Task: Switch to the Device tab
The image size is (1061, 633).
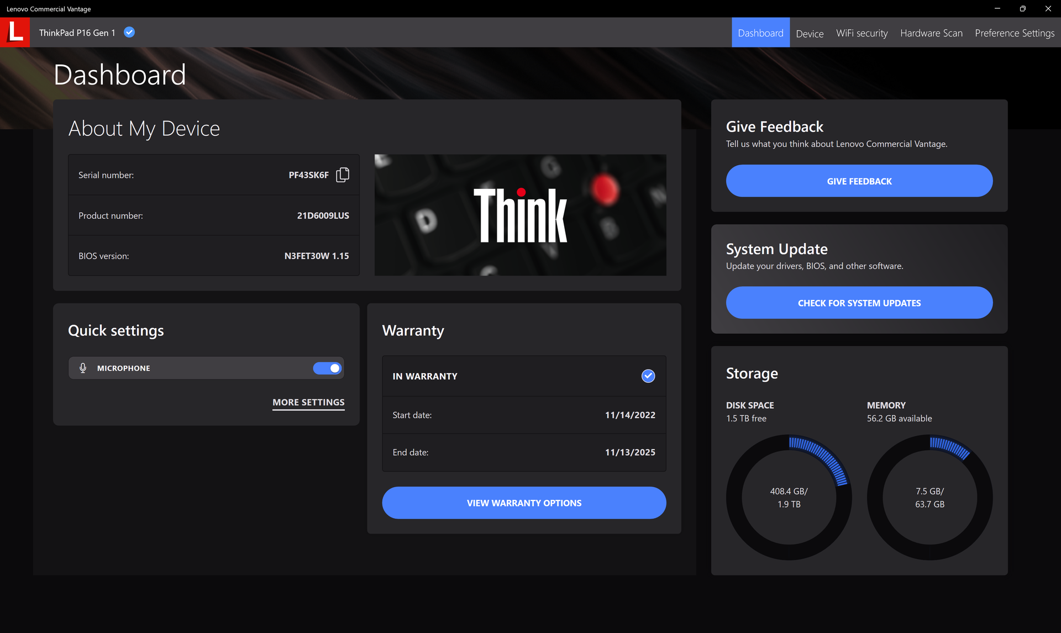Action: point(810,34)
